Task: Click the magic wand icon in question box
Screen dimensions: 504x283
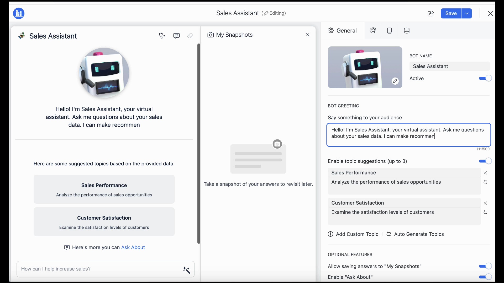Action: pos(187,270)
